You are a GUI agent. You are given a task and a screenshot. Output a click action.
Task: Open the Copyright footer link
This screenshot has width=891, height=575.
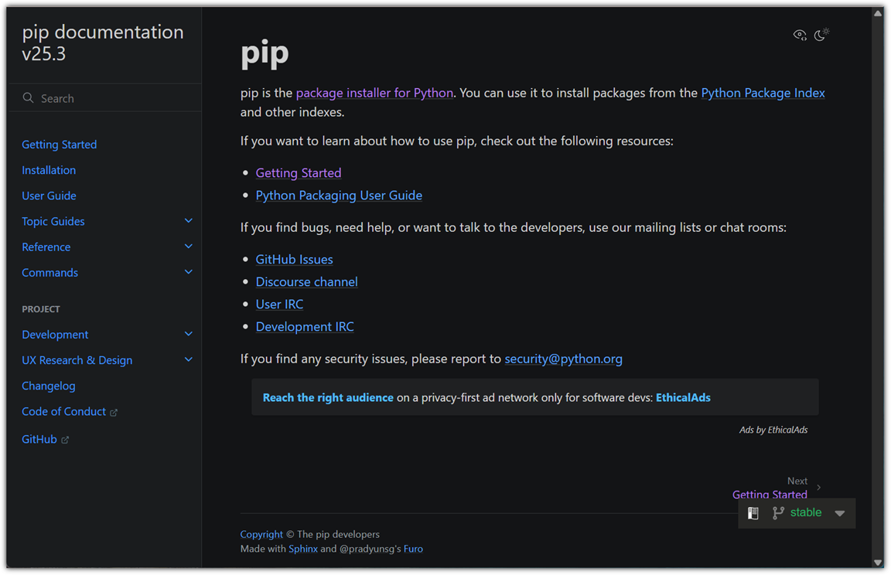[261, 534]
